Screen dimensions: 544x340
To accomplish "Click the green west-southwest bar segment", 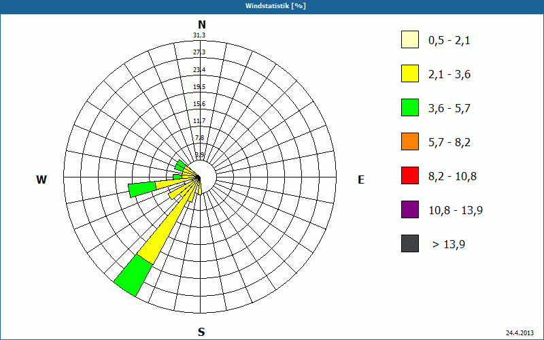I will tap(142, 190).
